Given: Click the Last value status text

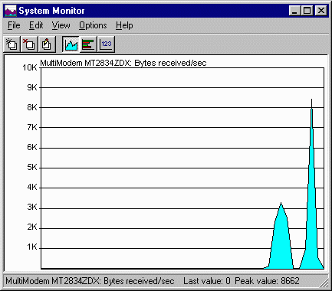Looking at the screenshot, I should pyautogui.click(x=207, y=281).
